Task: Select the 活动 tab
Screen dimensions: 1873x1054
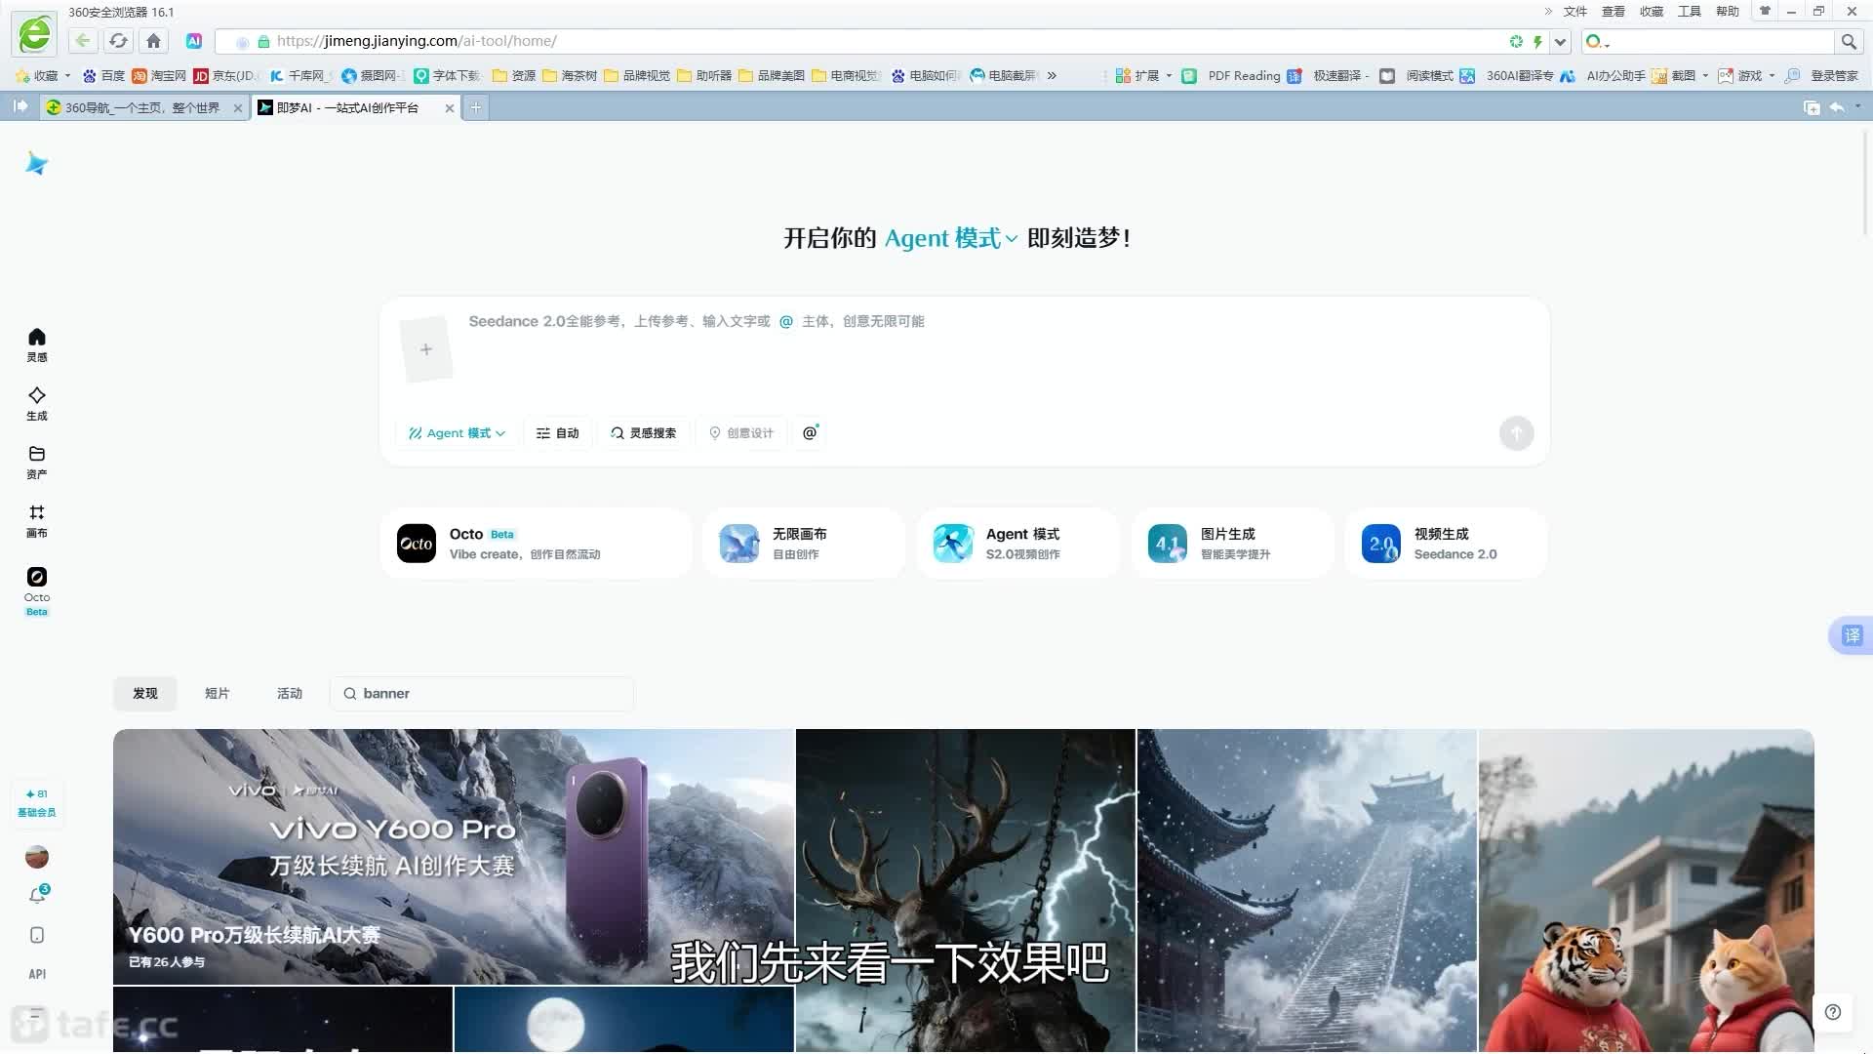Action: pyautogui.click(x=290, y=694)
